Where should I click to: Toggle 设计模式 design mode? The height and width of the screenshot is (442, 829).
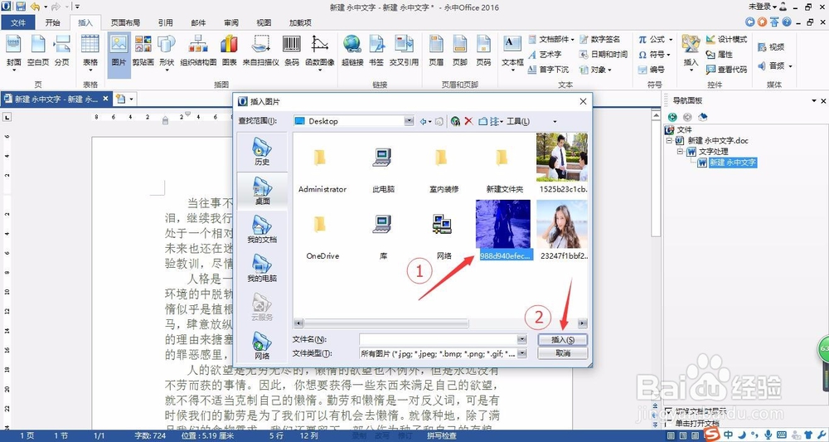[726, 39]
